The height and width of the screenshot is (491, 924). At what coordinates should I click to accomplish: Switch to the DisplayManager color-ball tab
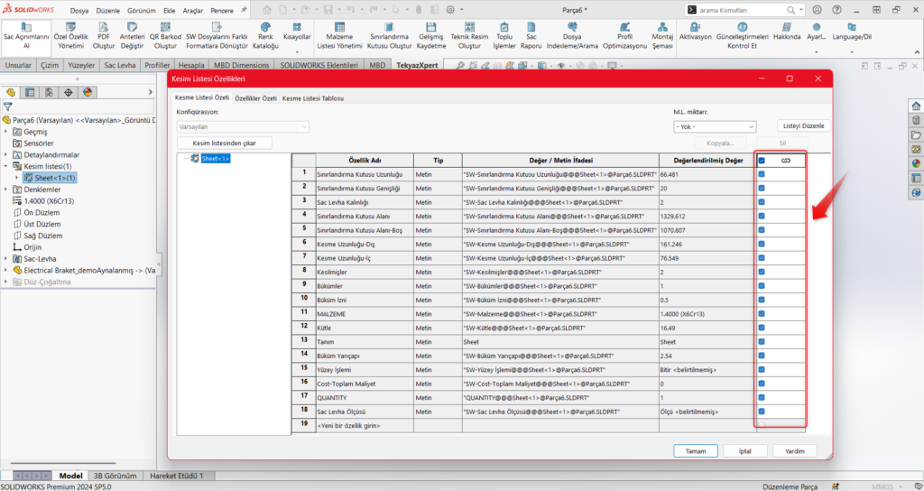tap(88, 93)
